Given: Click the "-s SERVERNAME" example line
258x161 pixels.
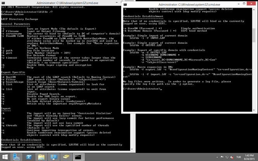Looking at the screenshot, I should point(151,57).
